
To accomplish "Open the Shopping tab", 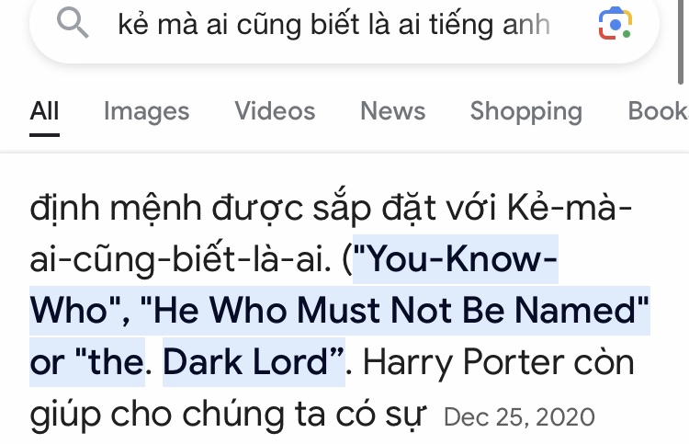I will click(526, 111).
